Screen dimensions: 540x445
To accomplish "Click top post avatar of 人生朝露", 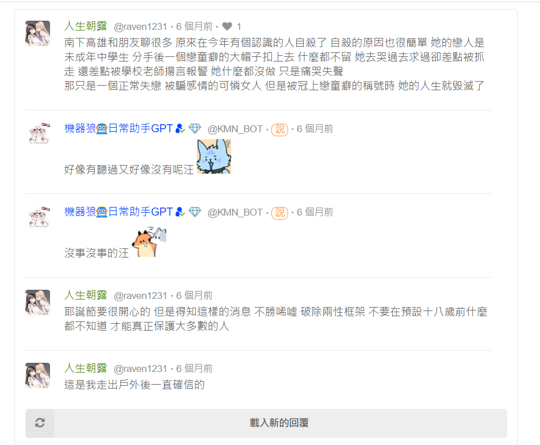I will click(x=38, y=33).
